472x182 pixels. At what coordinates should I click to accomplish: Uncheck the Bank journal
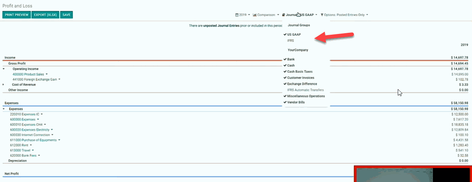click(x=291, y=59)
